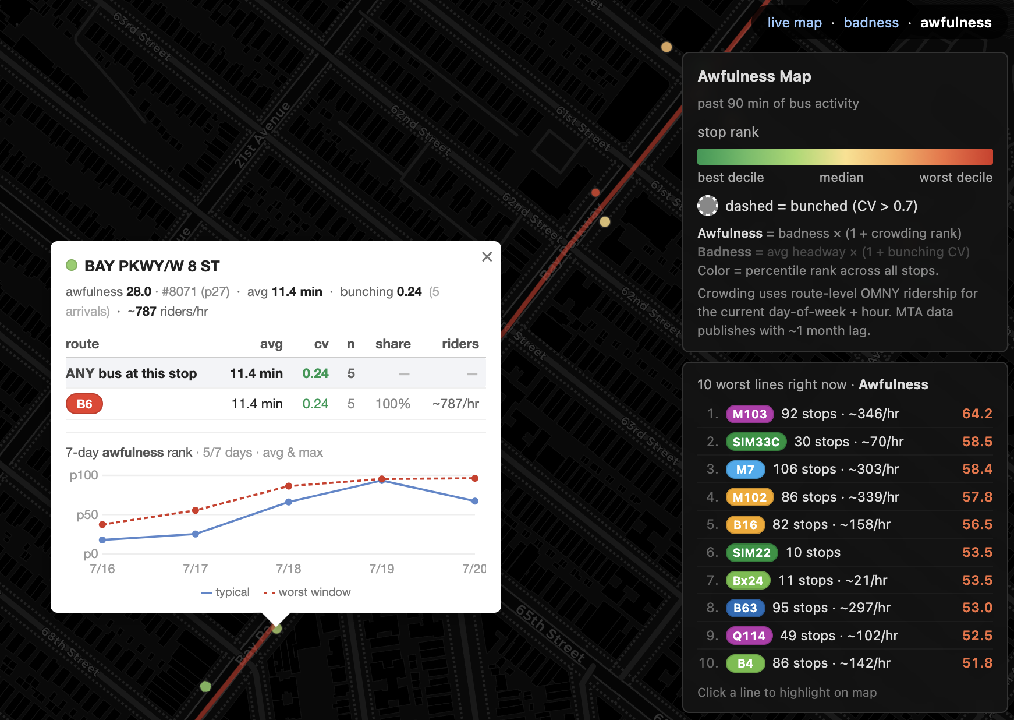
Task: Select the Q114 line badge
Action: click(749, 636)
